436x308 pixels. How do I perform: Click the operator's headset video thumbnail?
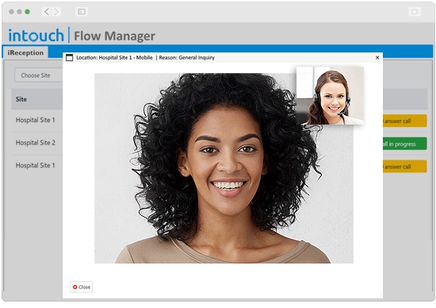(x=330, y=95)
